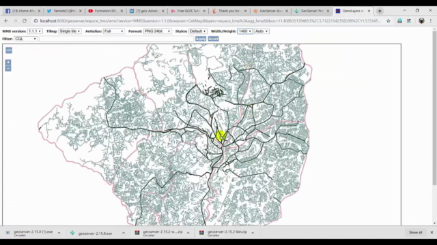Click the extension icon beside the profile avatar
Image resolution: width=437 pixels, height=245 pixels.
tap(409, 21)
